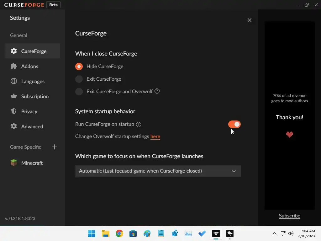Go to Languages settings

pos(33,81)
